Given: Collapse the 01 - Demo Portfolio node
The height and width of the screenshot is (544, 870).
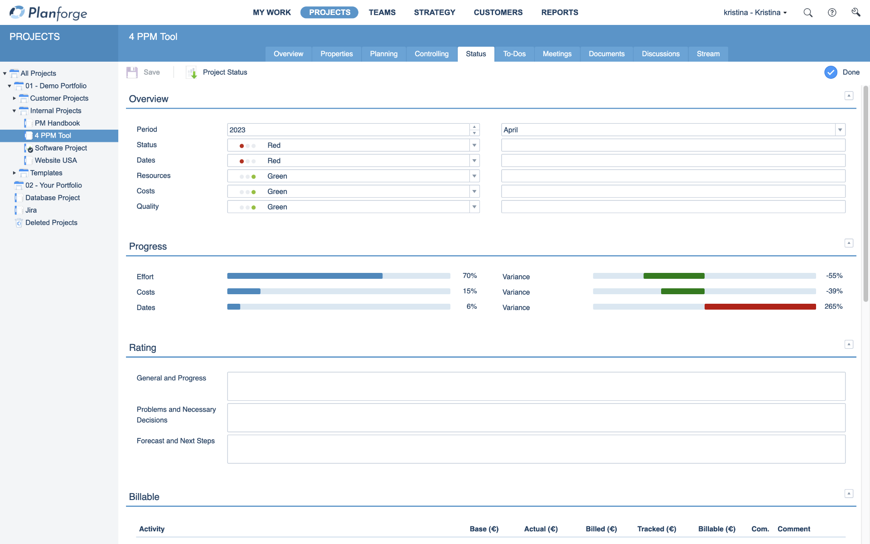Looking at the screenshot, I should click(10, 86).
